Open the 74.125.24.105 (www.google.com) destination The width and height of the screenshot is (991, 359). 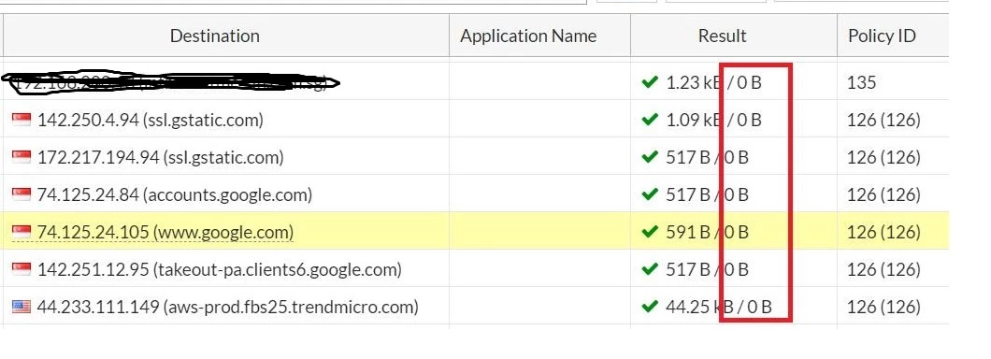[x=165, y=232]
